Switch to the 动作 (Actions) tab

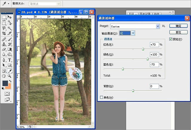(156, 14)
